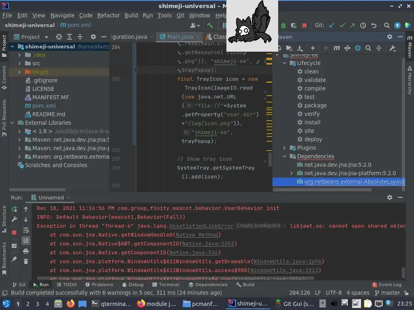Collapse Maven Lifecycle node
The height and width of the screenshot is (310, 414).
(x=284, y=63)
